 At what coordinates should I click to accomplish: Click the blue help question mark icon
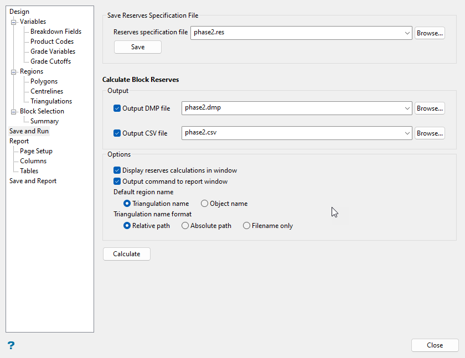11,345
